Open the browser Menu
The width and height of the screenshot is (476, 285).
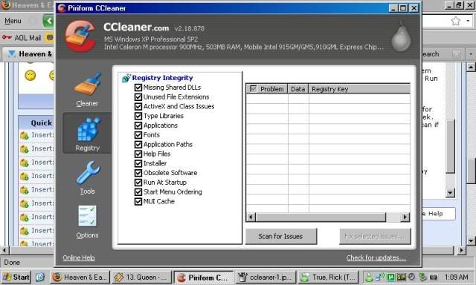[13, 21]
